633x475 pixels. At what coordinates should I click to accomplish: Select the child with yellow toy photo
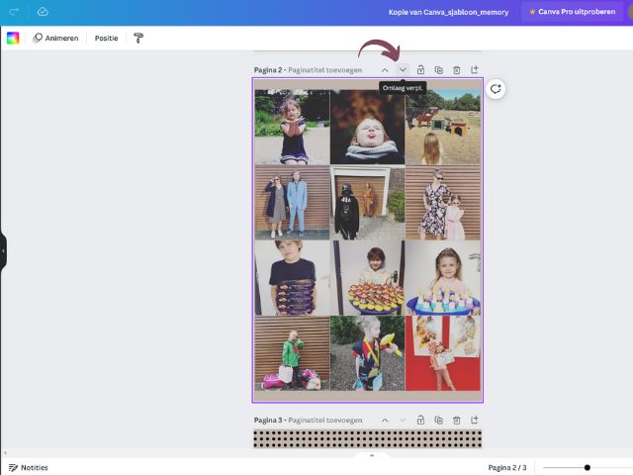(367, 353)
